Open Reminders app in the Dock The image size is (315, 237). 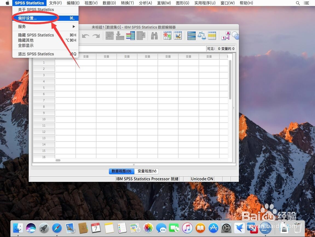122,228
